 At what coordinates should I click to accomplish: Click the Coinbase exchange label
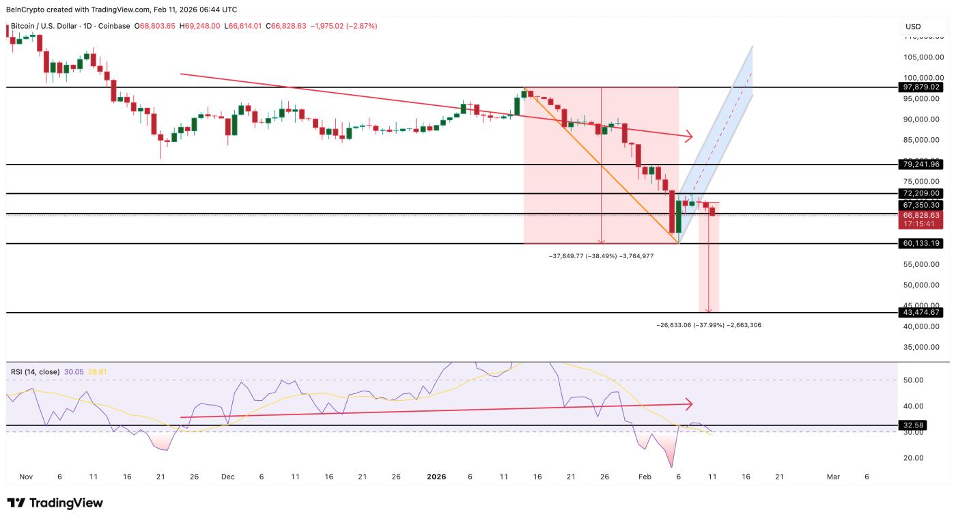point(114,26)
